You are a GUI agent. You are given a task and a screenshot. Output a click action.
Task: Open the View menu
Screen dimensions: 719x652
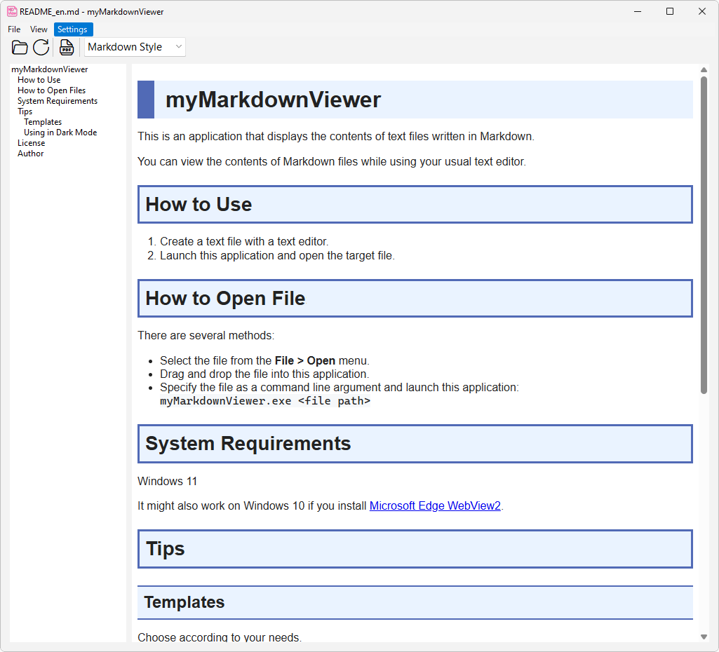click(39, 29)
